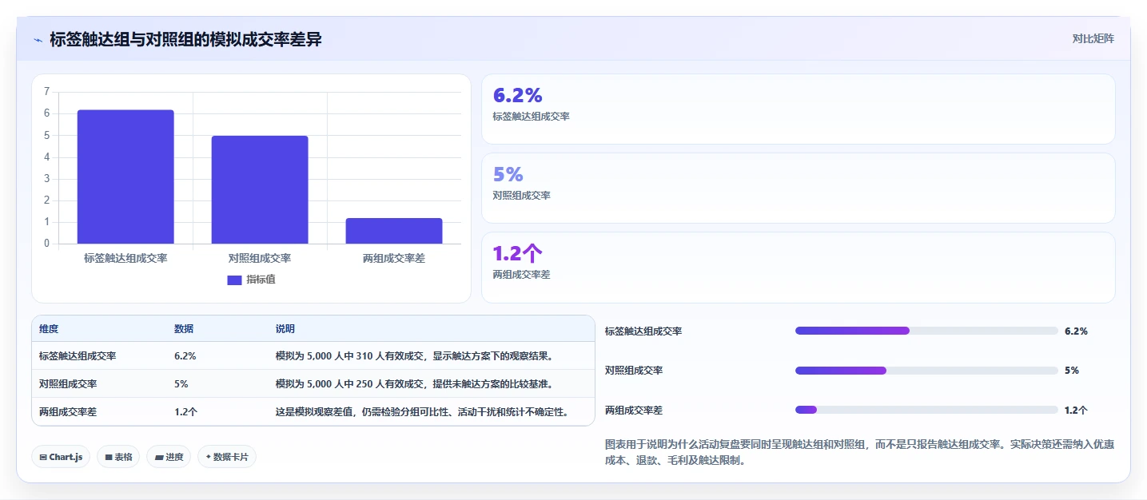The height and width of the screenshot is (500, 1147).
Task: Click the 6.2% value after progress bar
Action: pyautogui.click(x=1076, y=331)
